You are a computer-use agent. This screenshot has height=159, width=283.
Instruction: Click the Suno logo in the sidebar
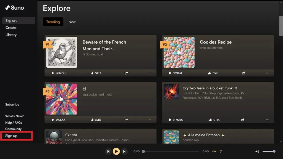[x=15, y=8]
